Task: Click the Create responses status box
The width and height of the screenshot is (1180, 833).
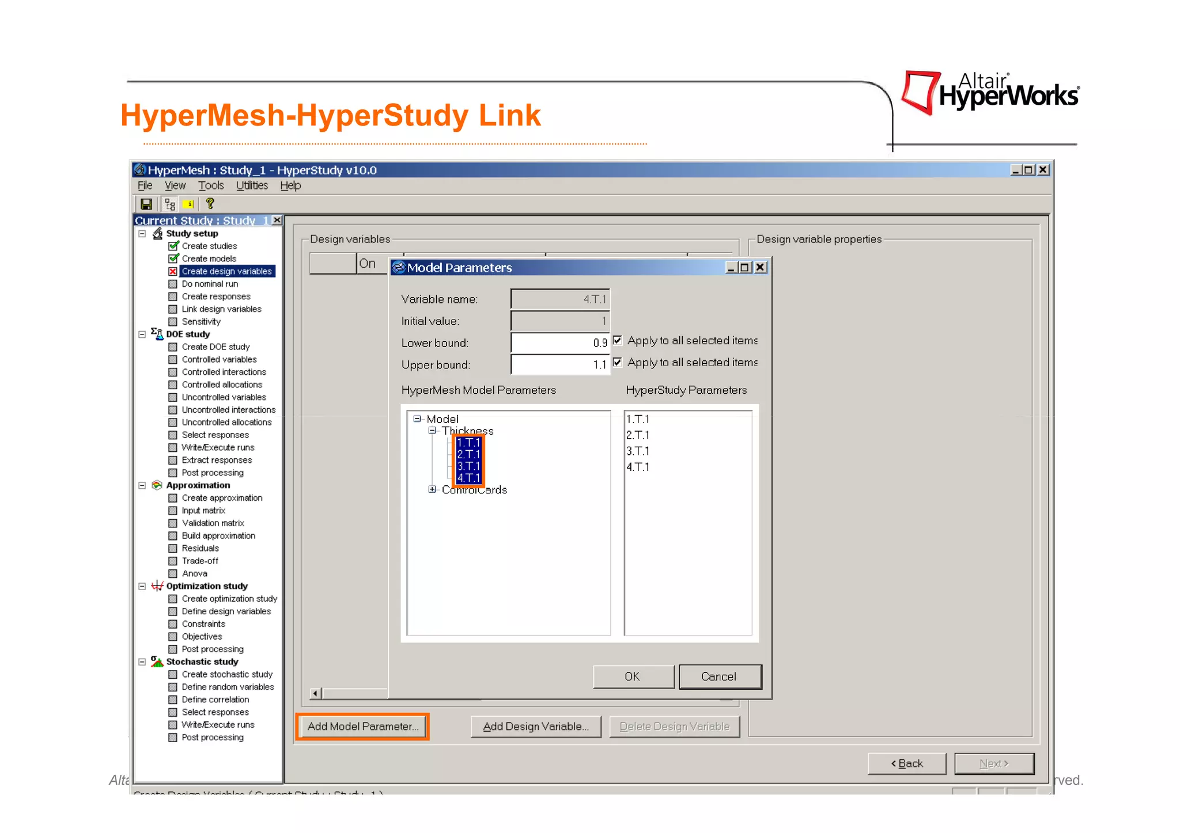Action: (x=173, y=296)
